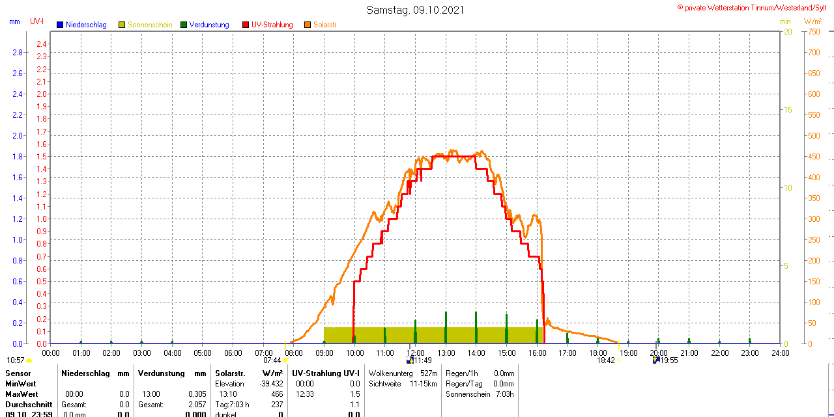Click the red UV-Strahlung legend square
Image resolution: width=834 pixels, height=417 pixels.
click(x=246, y=25)
